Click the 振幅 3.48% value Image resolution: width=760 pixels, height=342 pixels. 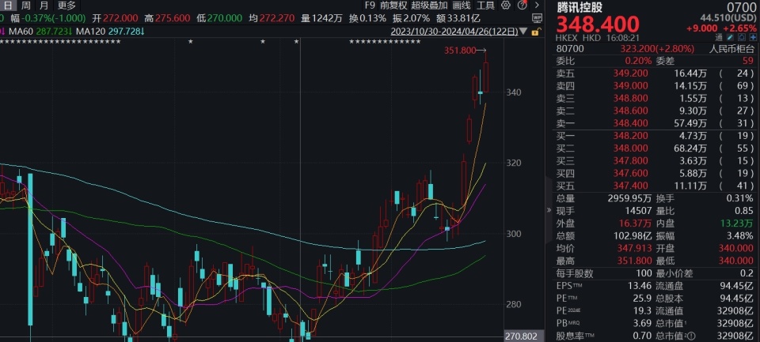740,235
